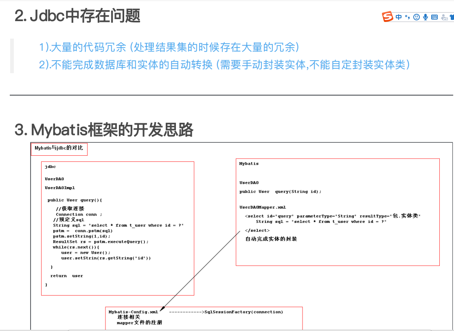Toggle Chinese punctuation mode icon
Screen dimensions: 454x331
pyautogui.click(x=408, y=17)
